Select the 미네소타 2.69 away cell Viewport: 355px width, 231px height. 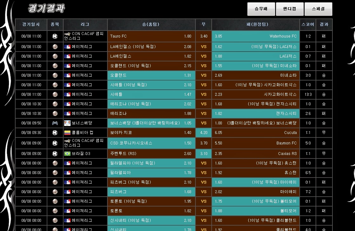click(x=256, y=75)
